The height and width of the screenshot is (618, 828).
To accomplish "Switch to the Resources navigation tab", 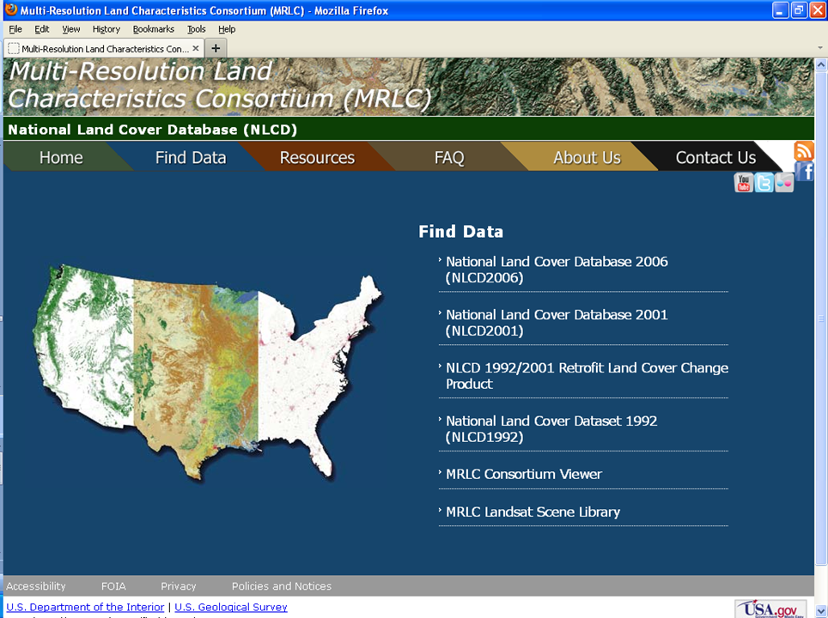I will click(x=317, y=157).
